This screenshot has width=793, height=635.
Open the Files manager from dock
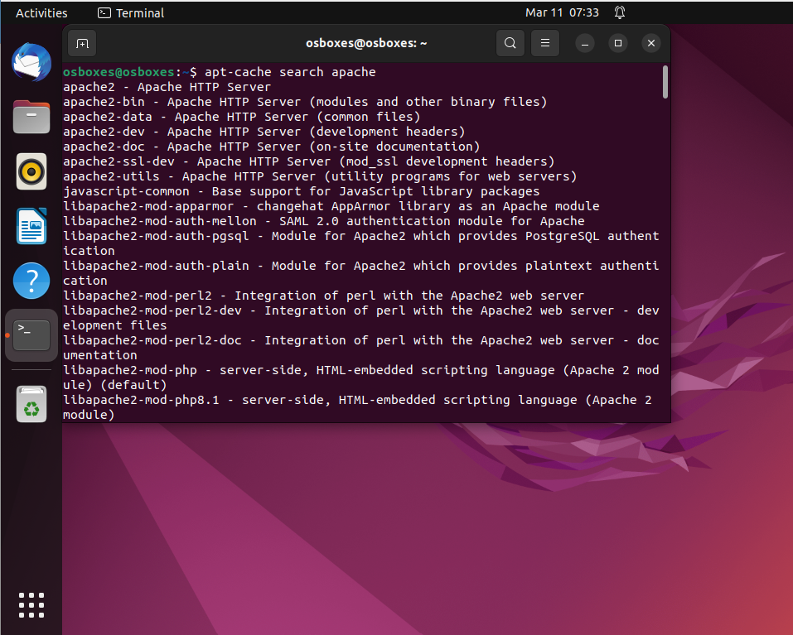tap(31, 118)
